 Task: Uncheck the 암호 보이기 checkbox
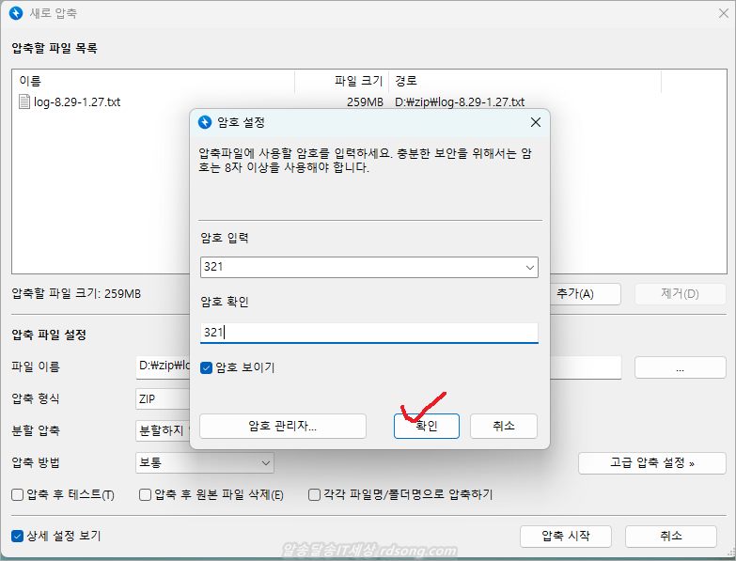click(x=207, y=368)
